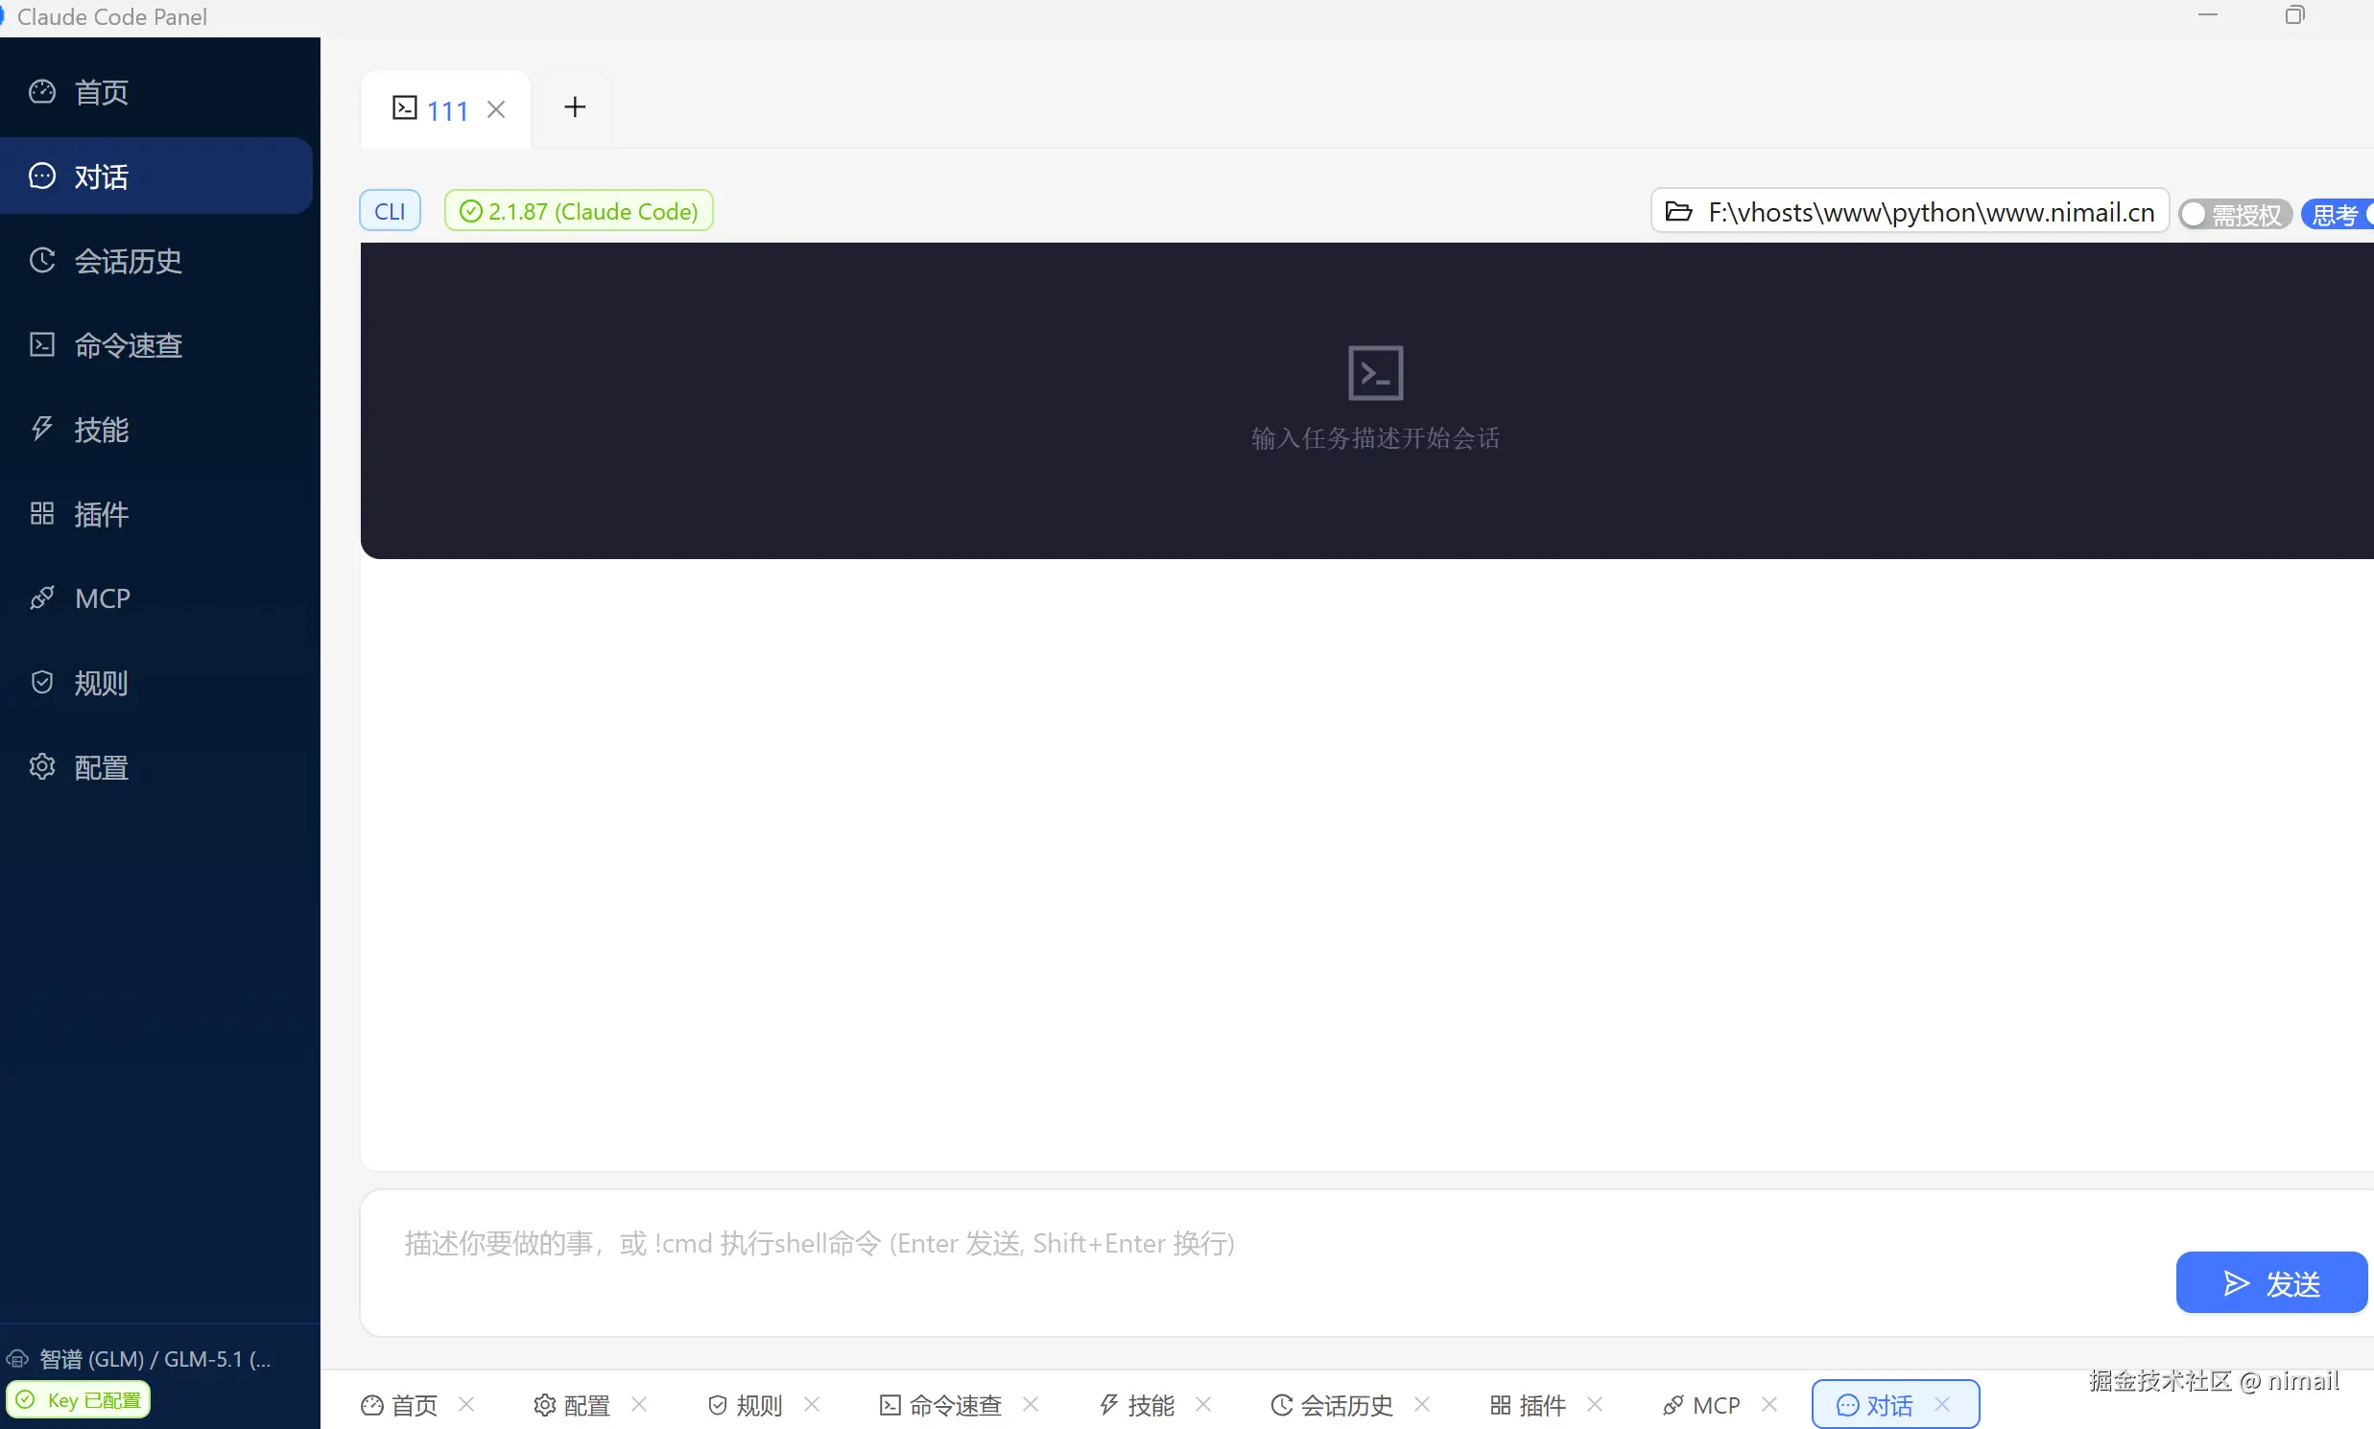Screen dimensions: 2374x1429
Task: Close the 111 session tab
Action: coord(496,109)
